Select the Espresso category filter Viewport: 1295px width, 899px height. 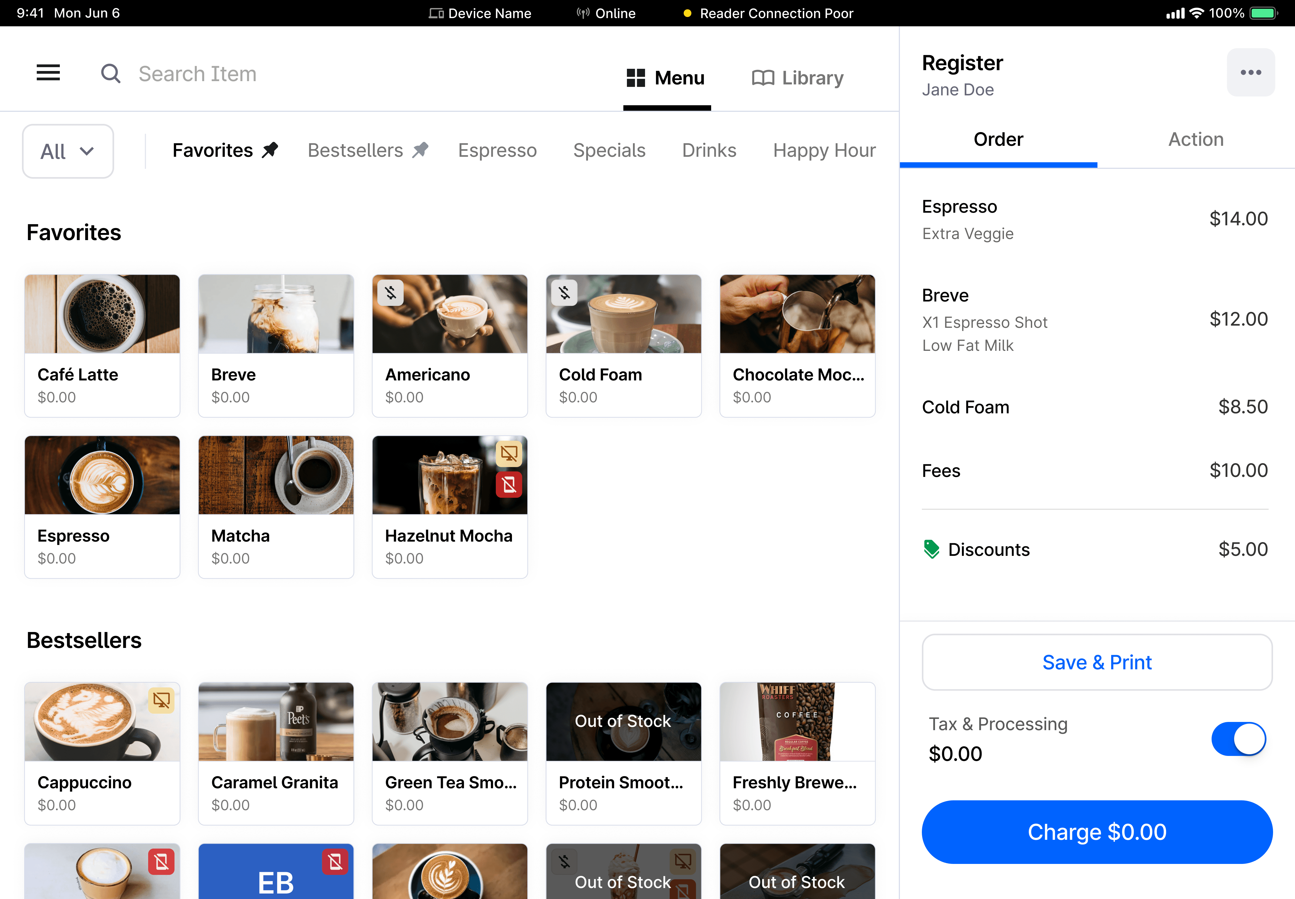(497, 150)
